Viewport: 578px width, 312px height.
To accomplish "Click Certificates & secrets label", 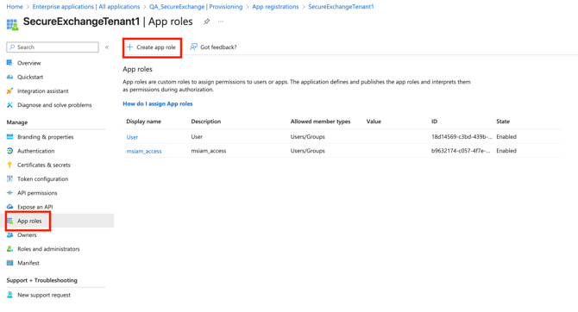I will tap(44, 165).
